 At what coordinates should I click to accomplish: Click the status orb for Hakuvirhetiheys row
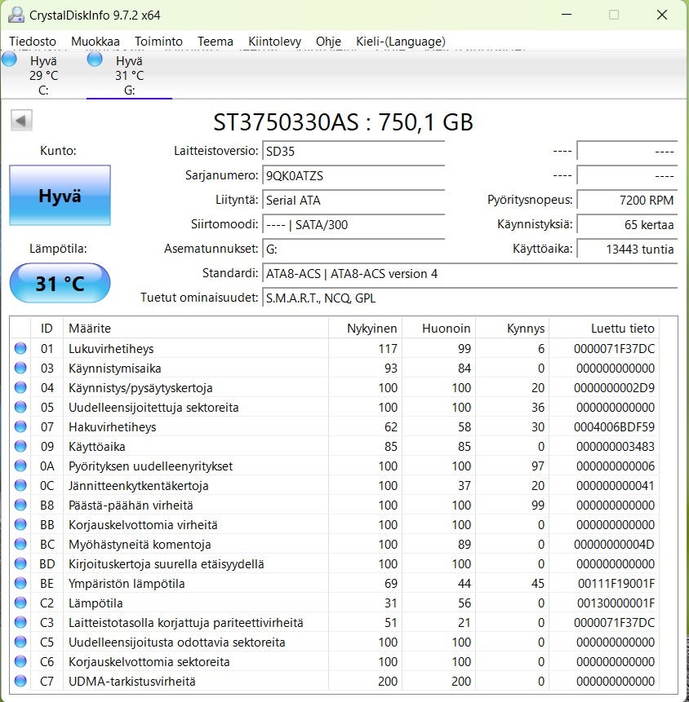20,427
